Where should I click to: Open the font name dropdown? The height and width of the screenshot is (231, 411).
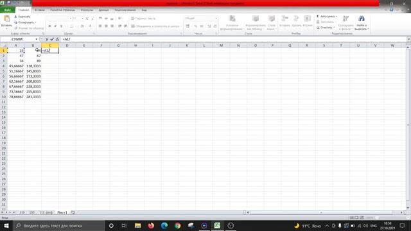click(x=71, y=19)
